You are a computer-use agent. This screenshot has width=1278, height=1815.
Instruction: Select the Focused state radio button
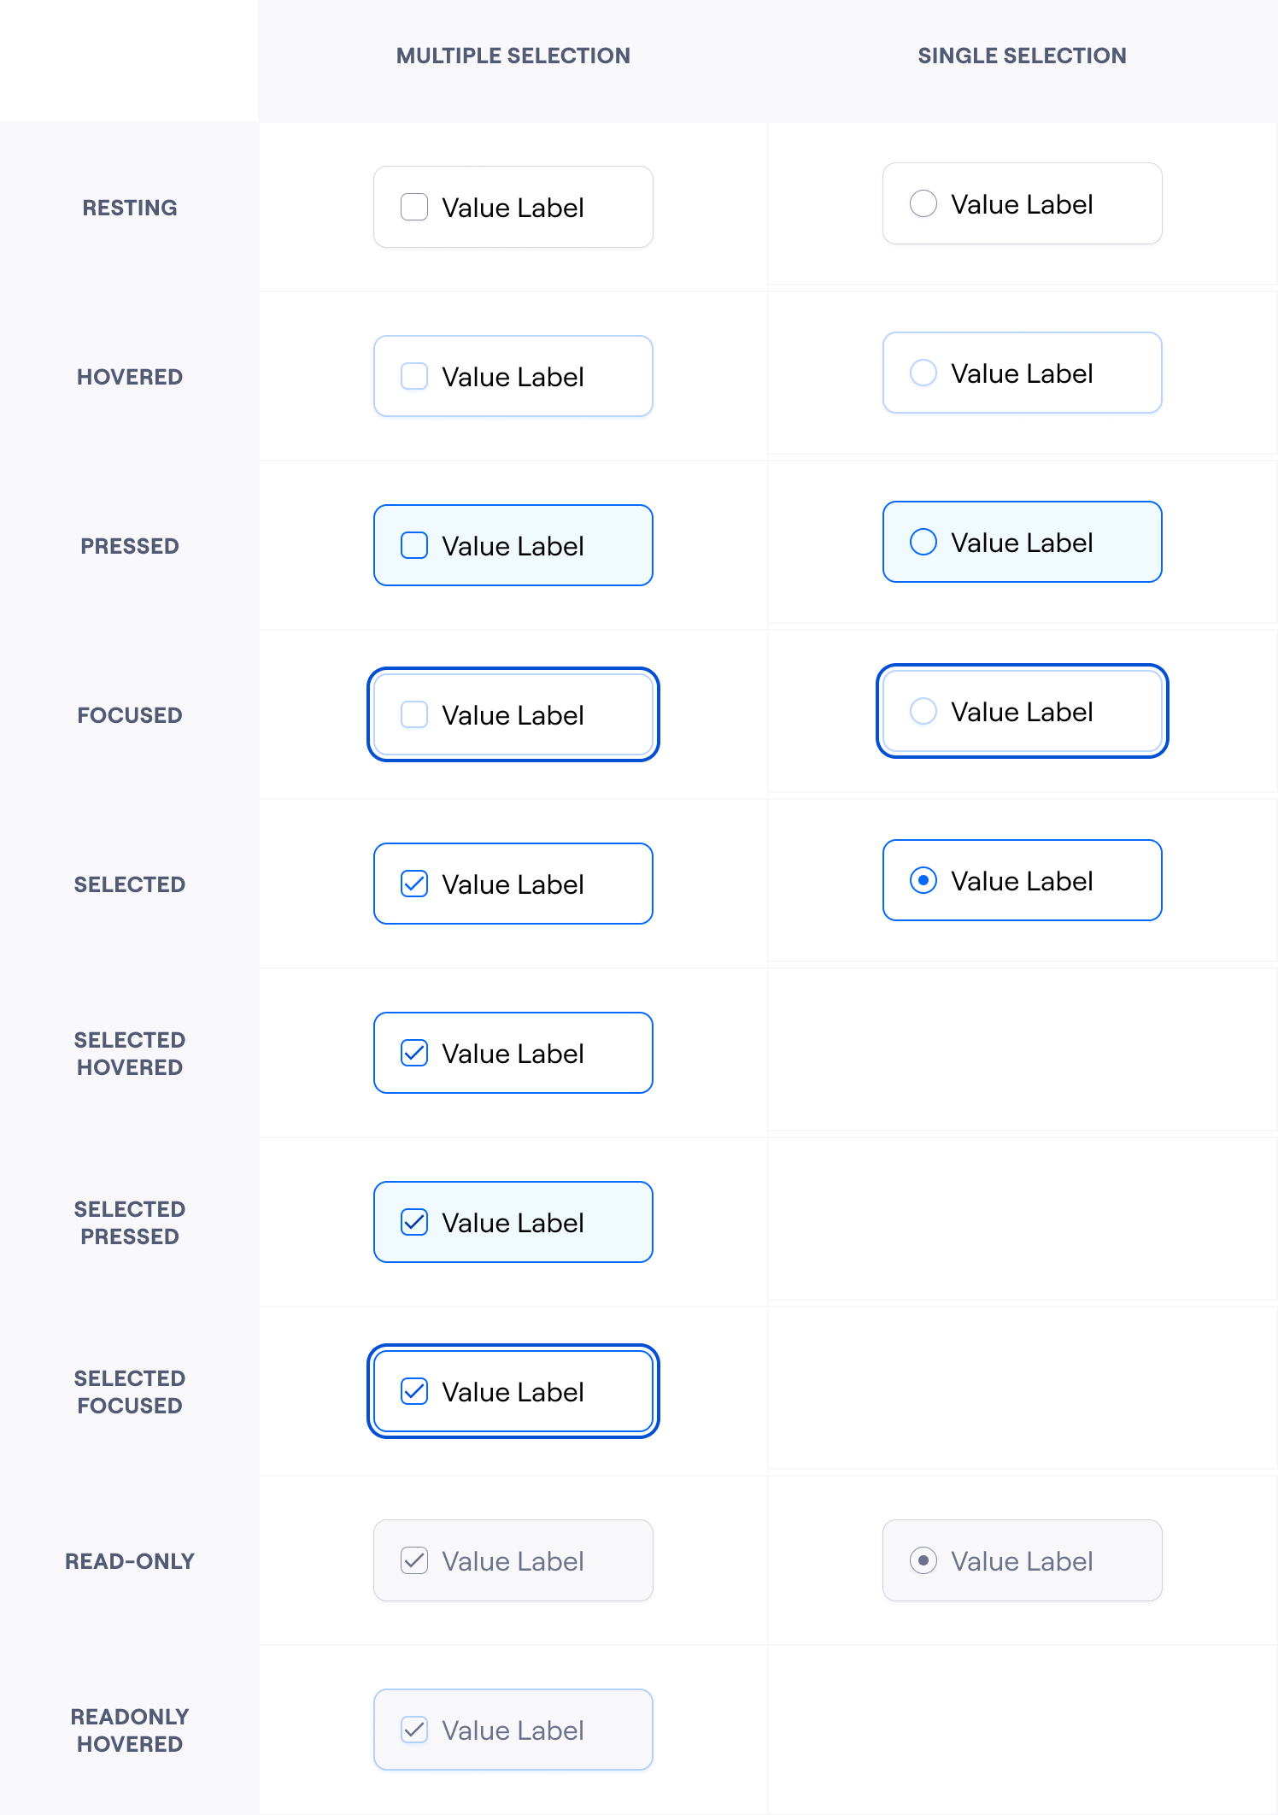coord(923,711)
